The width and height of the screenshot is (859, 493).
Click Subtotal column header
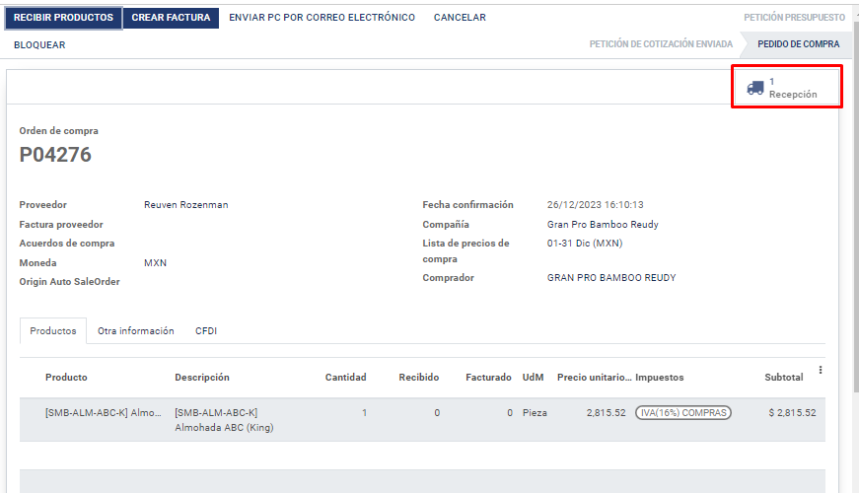(784, 378)
